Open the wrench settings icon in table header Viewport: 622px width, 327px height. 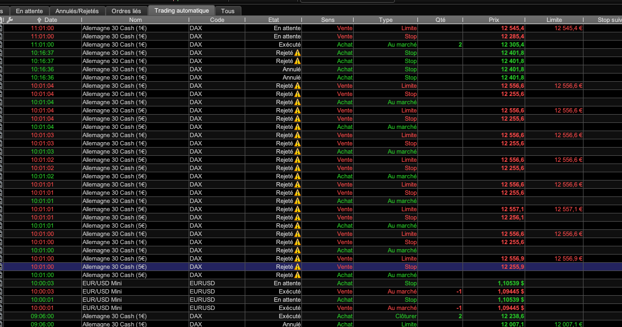(x=10, y=20)
